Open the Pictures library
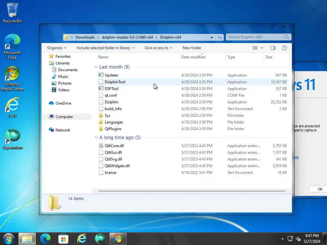The height and width of the screenshot is (245, 327). click(x=61, y=83)
